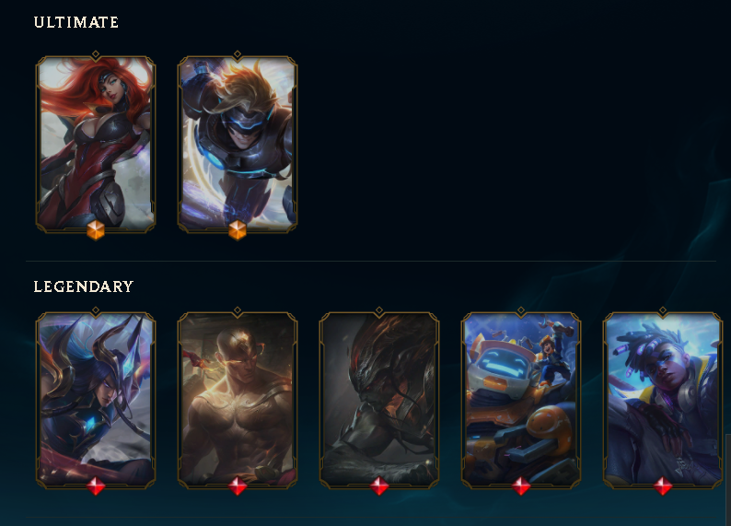This screenshot has width=731, height=526.
Task: Open the Pulsefire Ezreal skin card
Action: click(238, 144)
